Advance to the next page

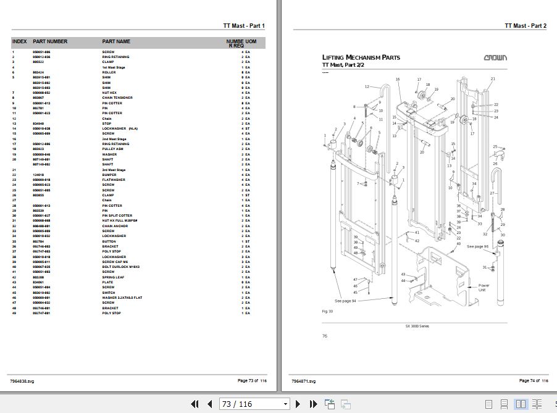point(298,403)
